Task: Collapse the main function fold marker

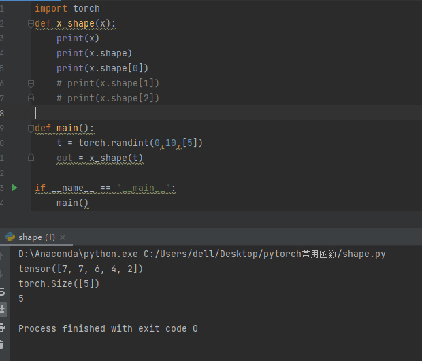Action: click(x=31, y=128)
